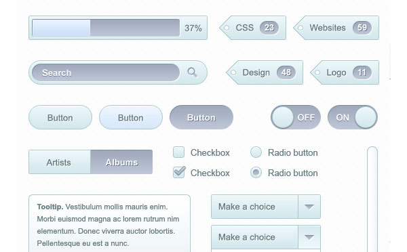Switch to the Artists tab

pyautogui.click(x=60, y=162)
